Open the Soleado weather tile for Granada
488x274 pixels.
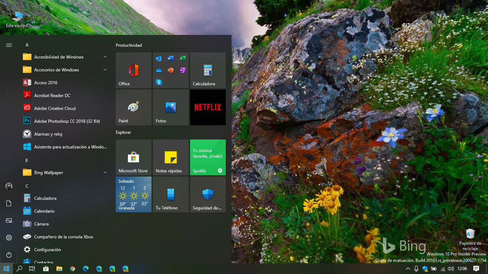tap(133, 194)
